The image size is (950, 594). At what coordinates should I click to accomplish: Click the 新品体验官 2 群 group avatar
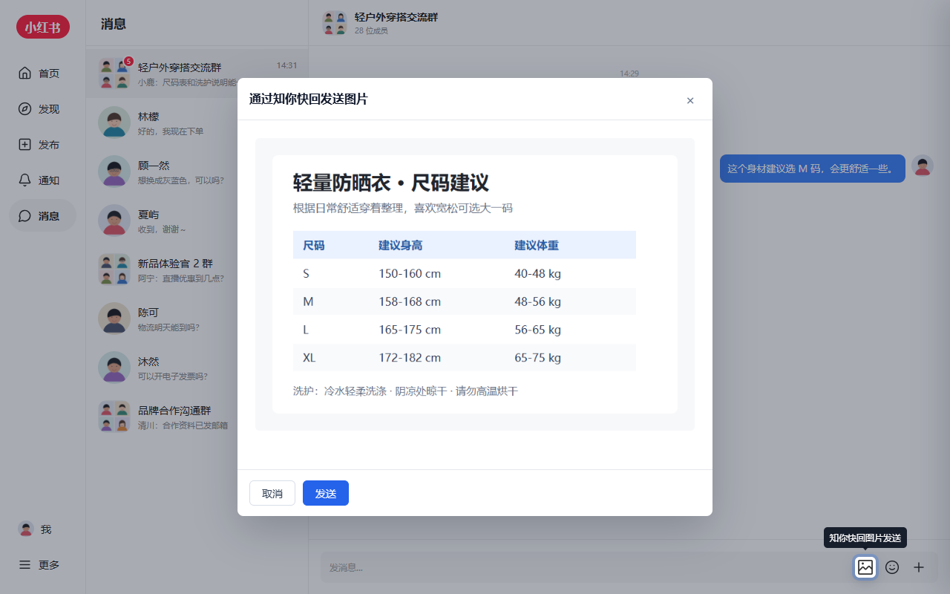point(114,269)
